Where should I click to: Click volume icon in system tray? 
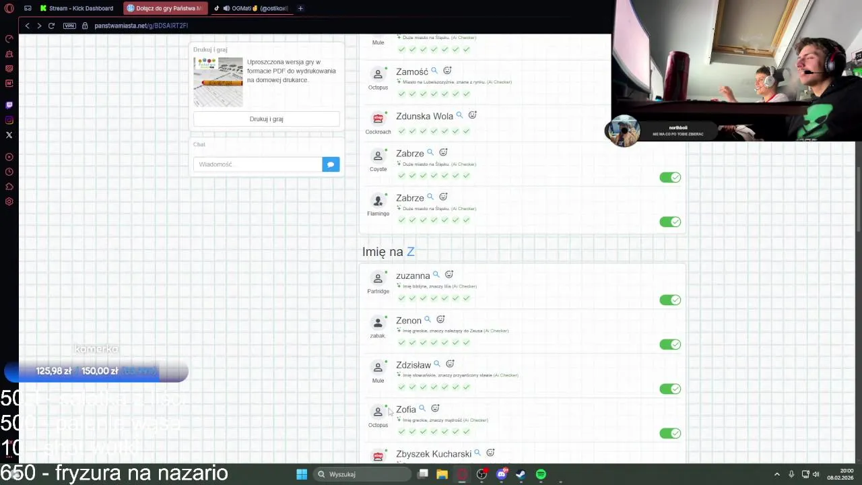[x=816, y=474]
